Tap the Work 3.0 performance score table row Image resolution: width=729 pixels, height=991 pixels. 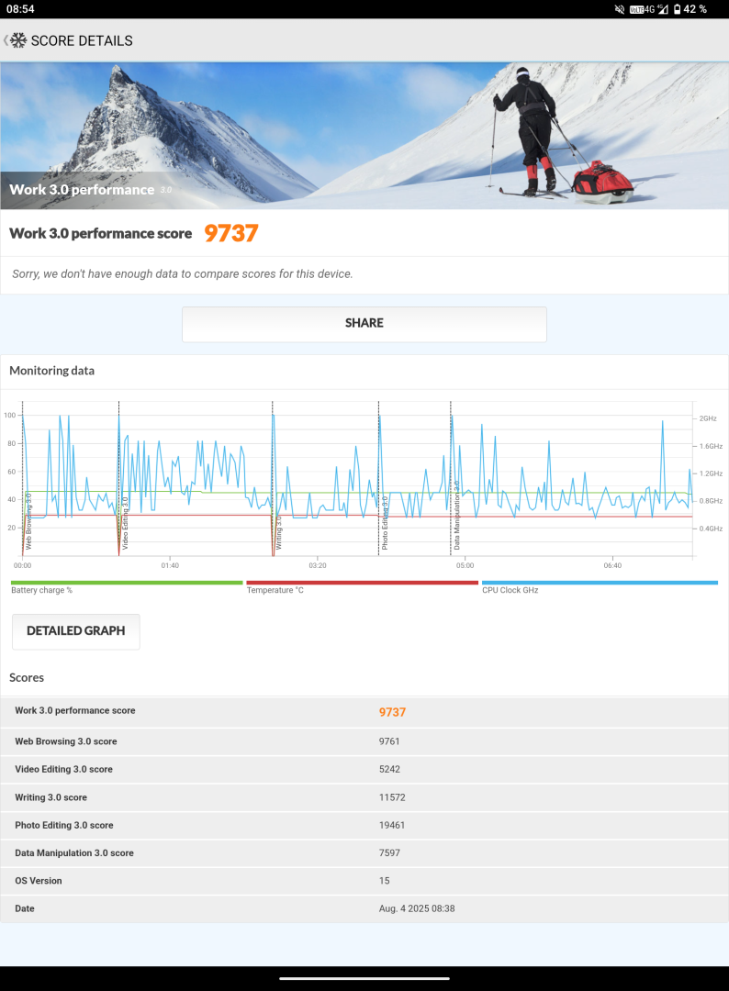(364, 712)
